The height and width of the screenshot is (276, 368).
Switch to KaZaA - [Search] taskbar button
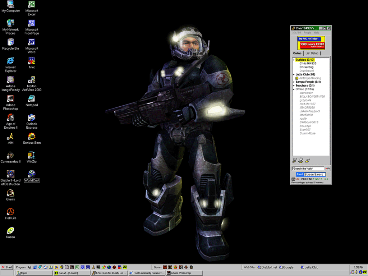[72, 273]
